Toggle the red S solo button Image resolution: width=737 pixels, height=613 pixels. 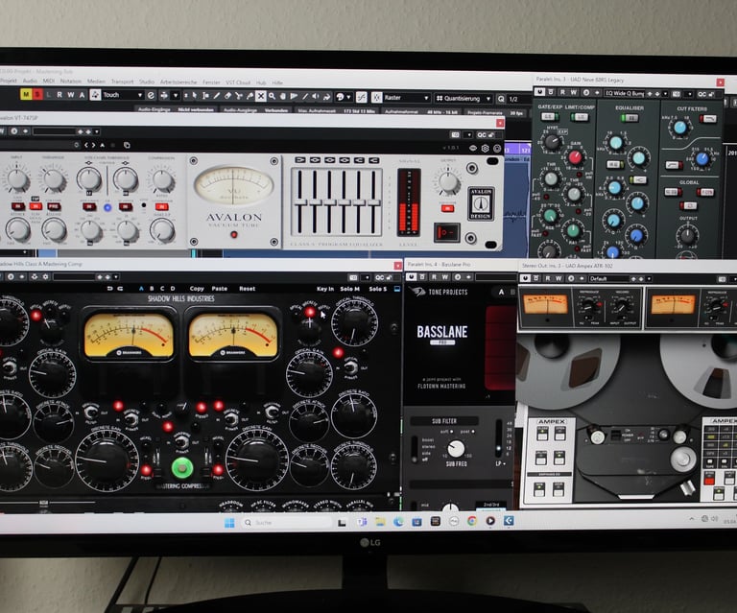coord(36,94)
